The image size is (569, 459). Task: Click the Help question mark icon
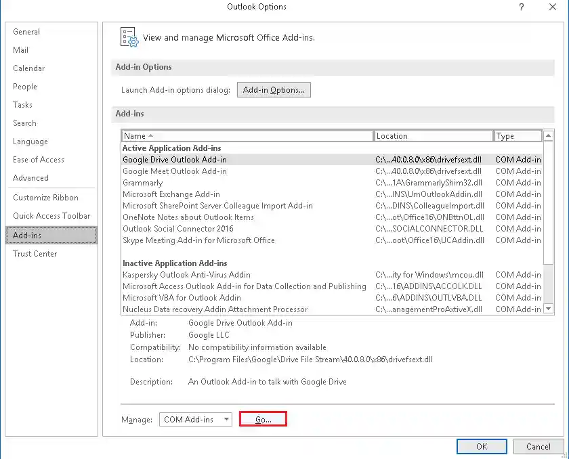click(x=522, y=7)
